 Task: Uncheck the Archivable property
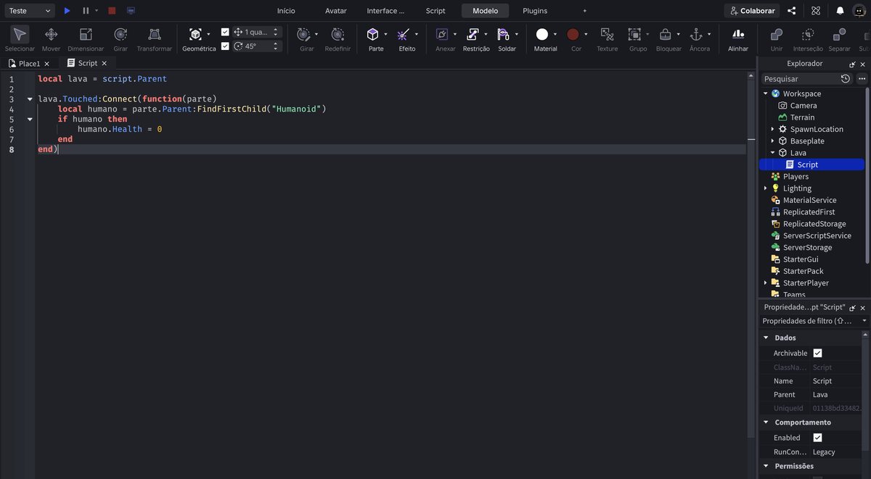pyautogui.click(x=817, y=353)
